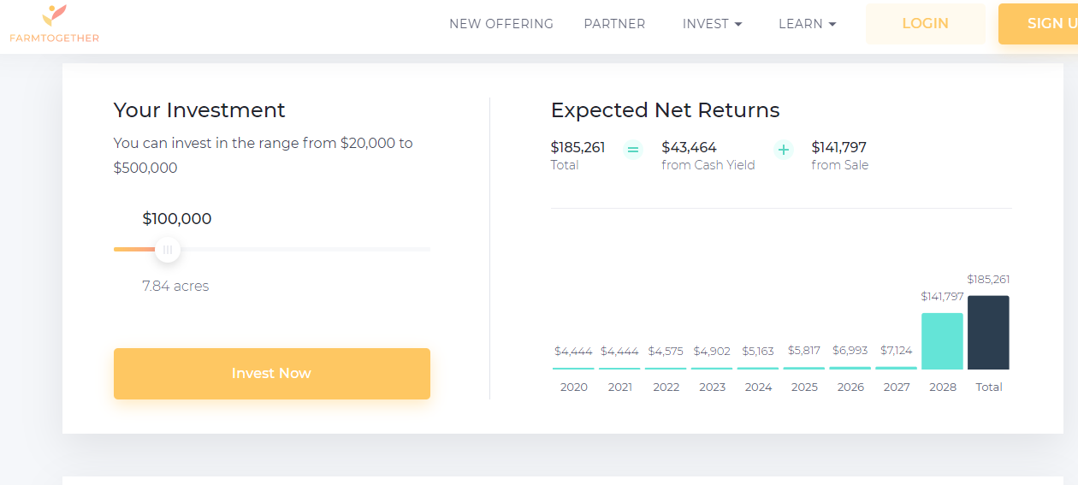Image resolution: width=1078 pixels, height=485 pixels.
Task: Click the equals sign icon
Action: point(633,151)
